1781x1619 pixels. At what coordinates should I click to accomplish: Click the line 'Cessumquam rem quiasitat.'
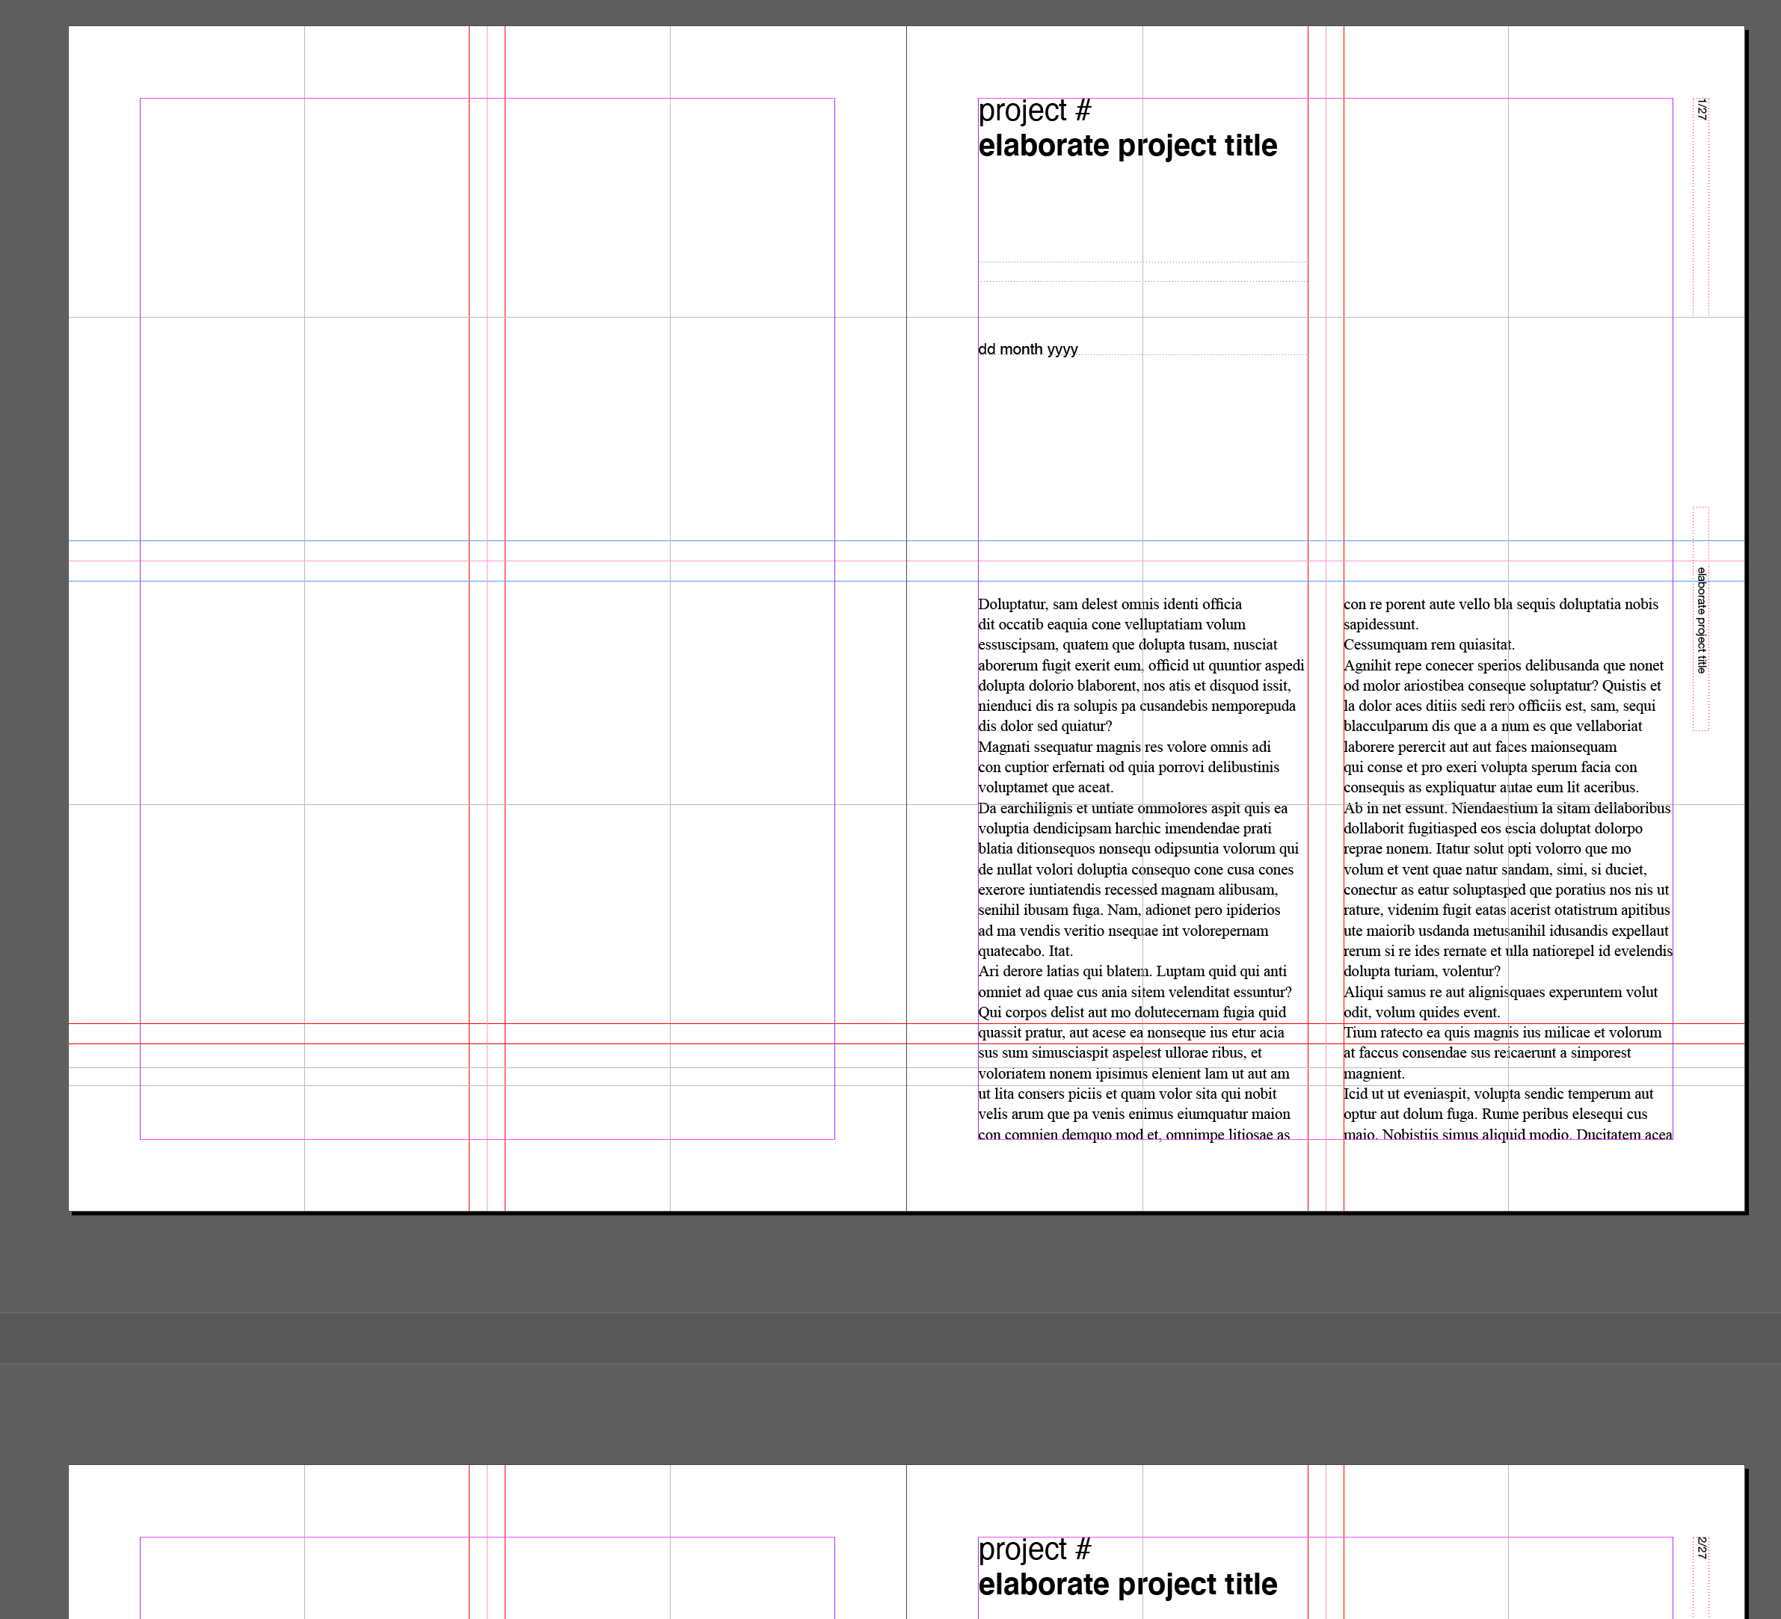(x=1429, y=645)
